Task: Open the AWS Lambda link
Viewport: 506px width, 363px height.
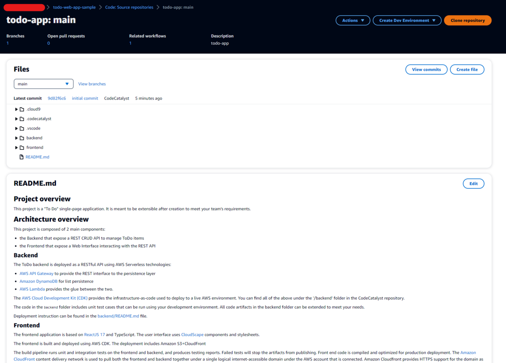Action: 32,289
